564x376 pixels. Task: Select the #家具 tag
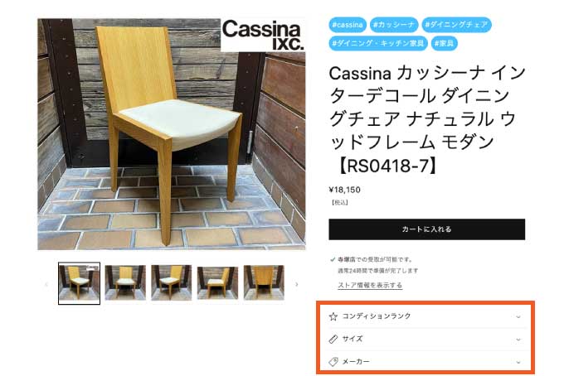[x=445, y=43]
